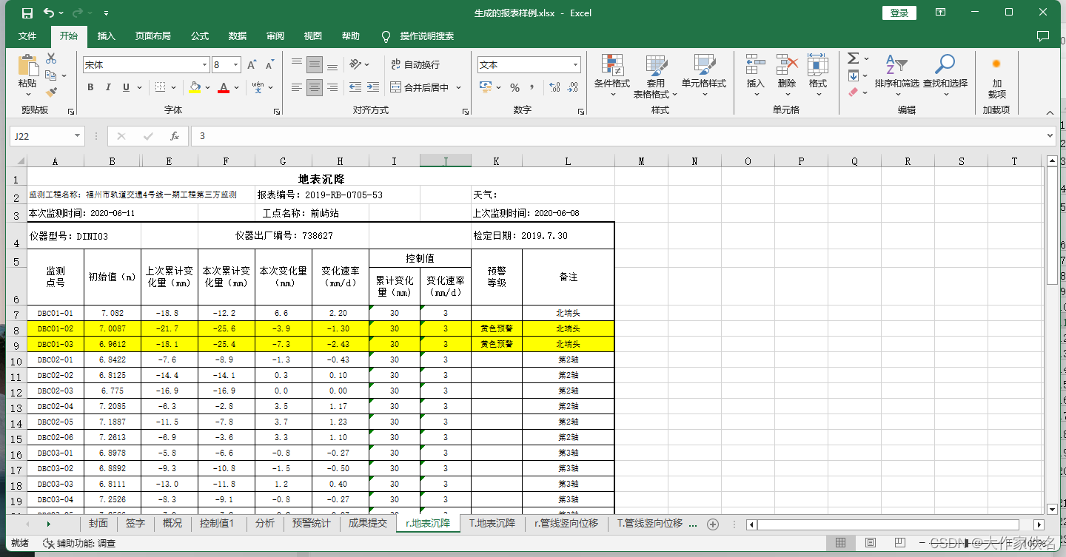Switch to the 页面布局 ribbon tab
1066x557 pixels.
pos(152,36)
